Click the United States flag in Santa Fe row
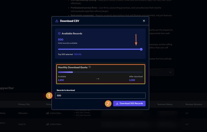The height and width of the screenshot is (132, 207). (48, 124)
